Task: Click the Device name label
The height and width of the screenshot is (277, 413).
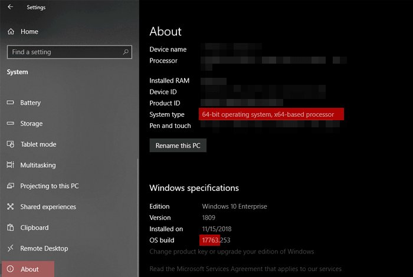Action: pyautogui.click(x=168, y=50)
